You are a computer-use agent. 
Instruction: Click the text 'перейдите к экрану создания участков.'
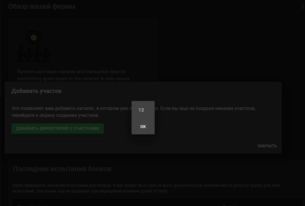(55, 115)
